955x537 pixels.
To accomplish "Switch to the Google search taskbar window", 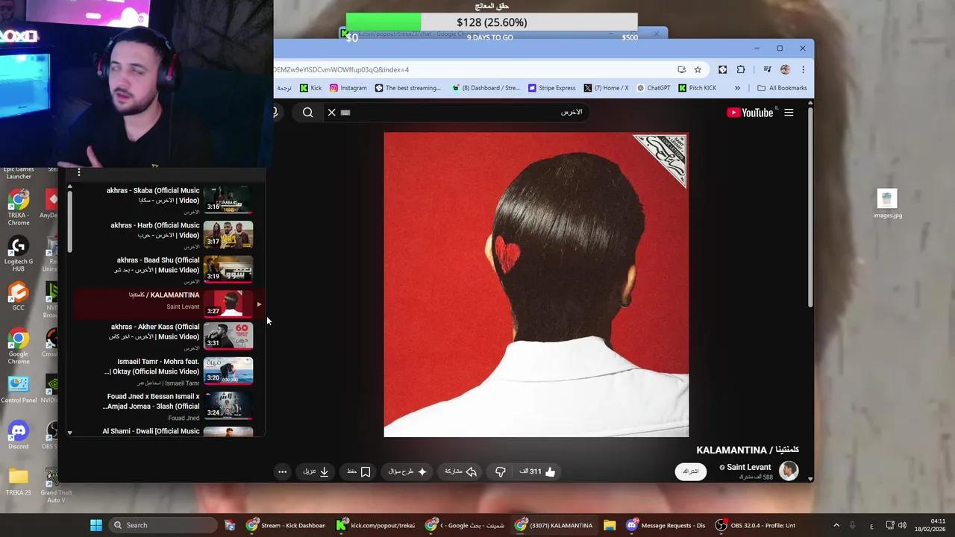I will 465,525.
